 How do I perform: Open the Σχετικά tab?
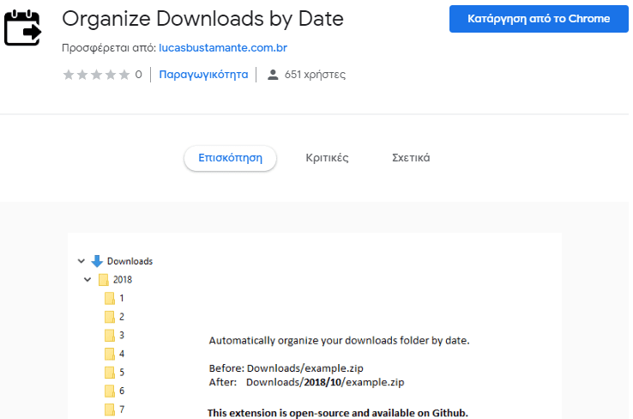tap(411, 158)
